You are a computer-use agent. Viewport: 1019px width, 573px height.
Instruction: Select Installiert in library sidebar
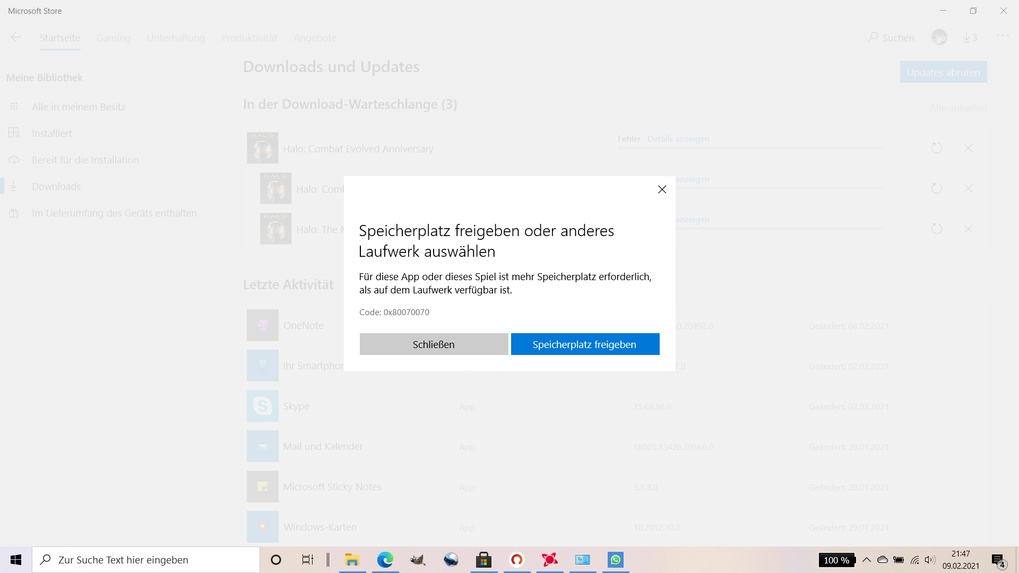[x=51, y=133]
